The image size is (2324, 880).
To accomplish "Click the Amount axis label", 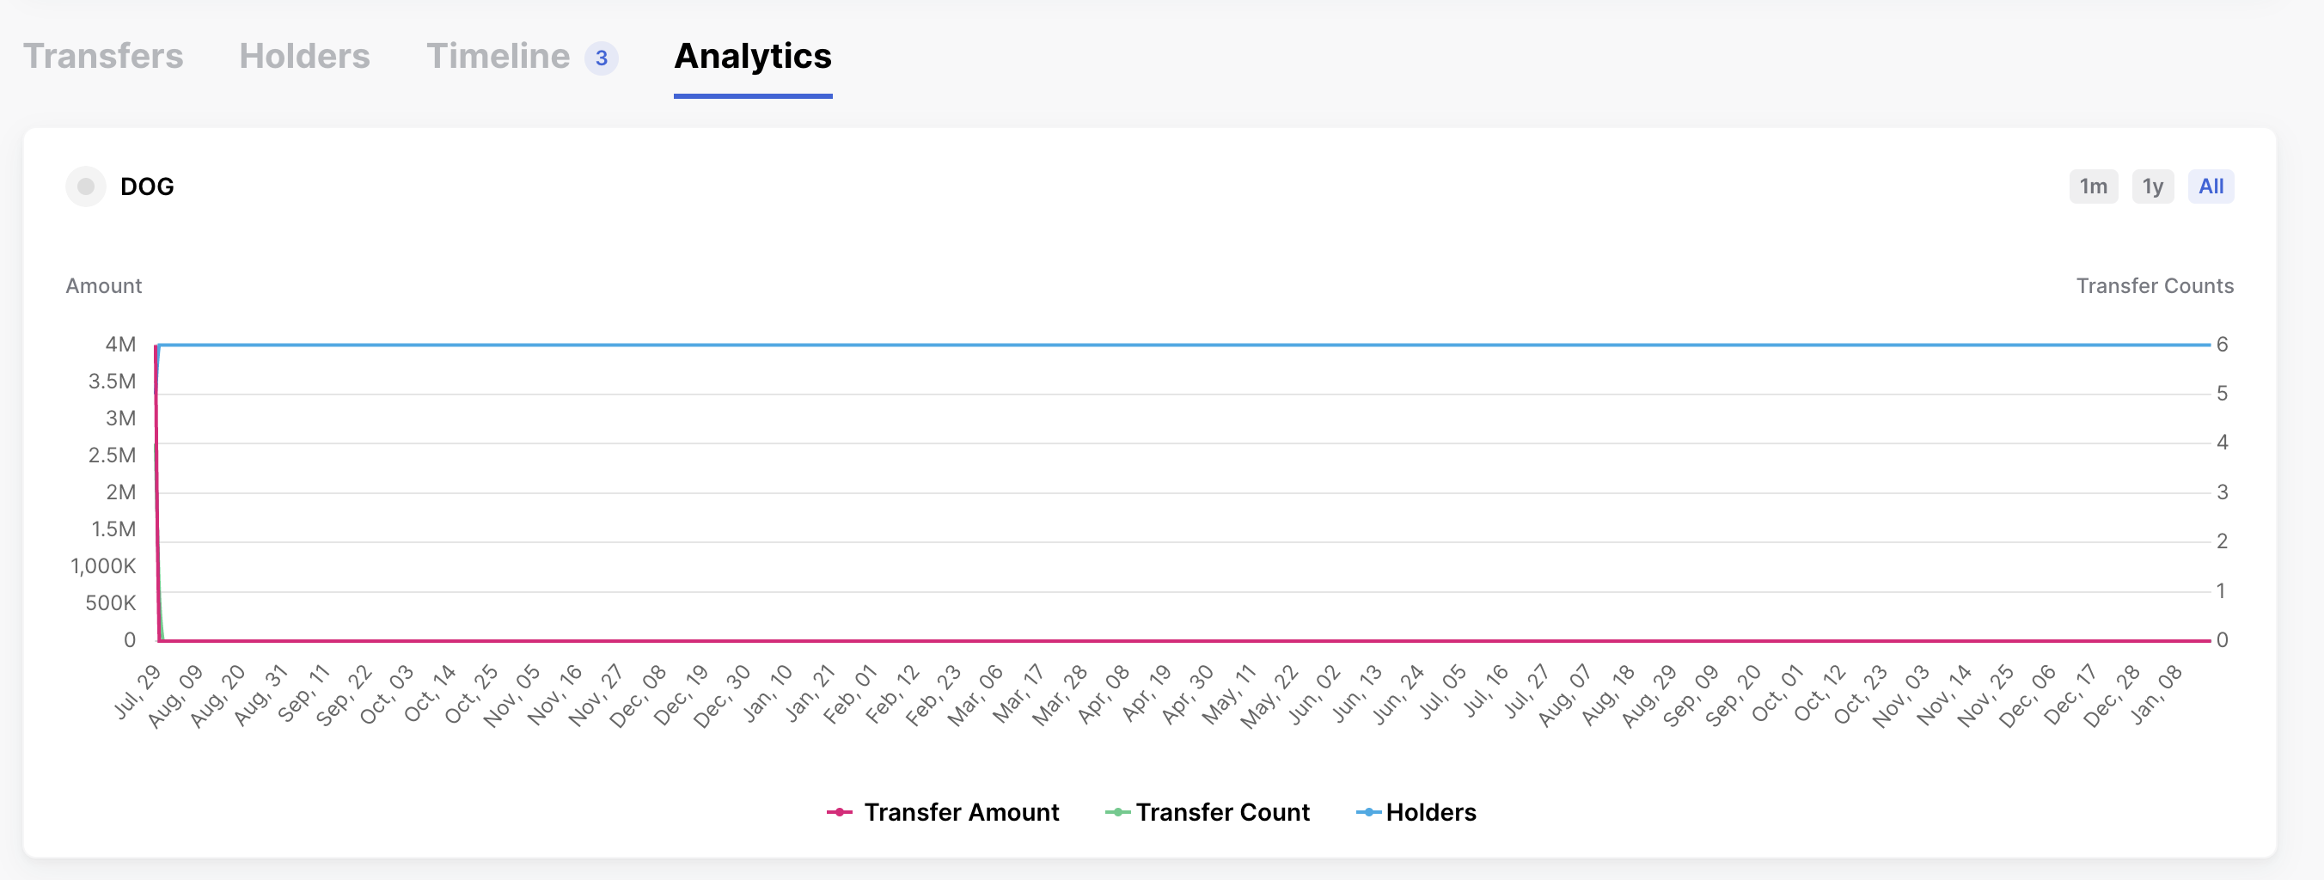I will (103, 286).
